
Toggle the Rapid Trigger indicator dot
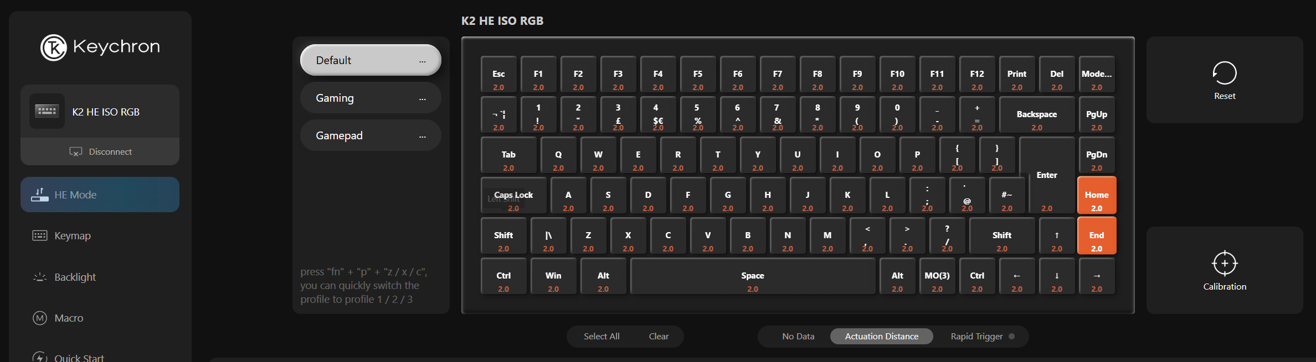[1011, 336]
